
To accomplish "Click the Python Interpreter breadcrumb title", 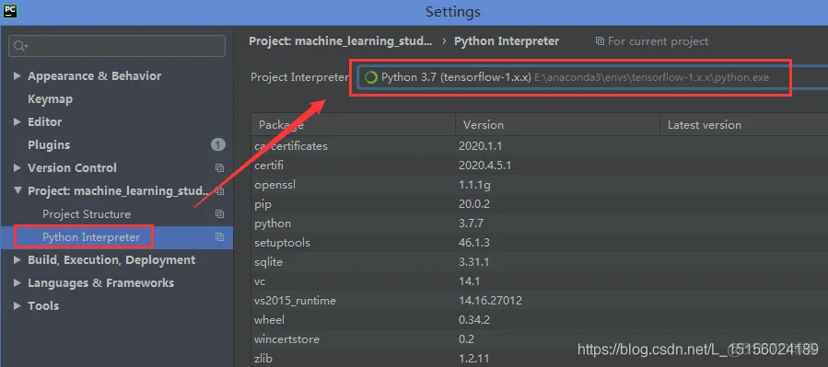I will 507,41.
